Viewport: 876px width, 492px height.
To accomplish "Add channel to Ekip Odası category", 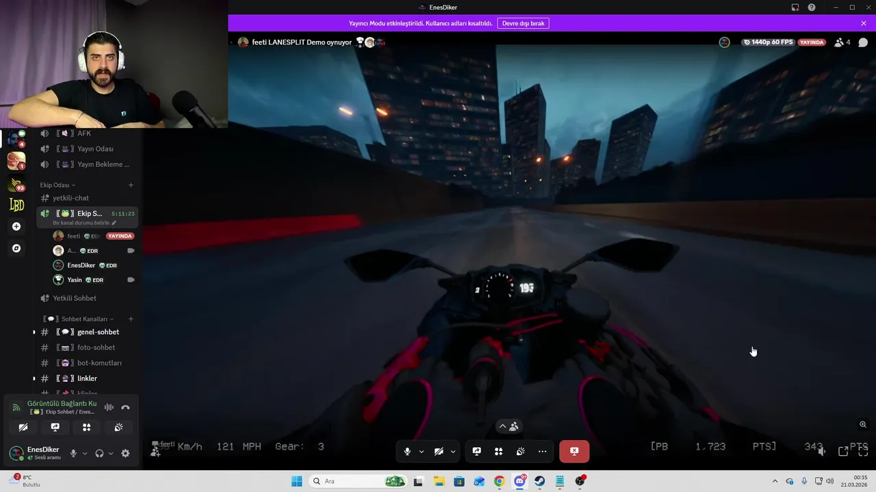I will (x=131, y=185).
